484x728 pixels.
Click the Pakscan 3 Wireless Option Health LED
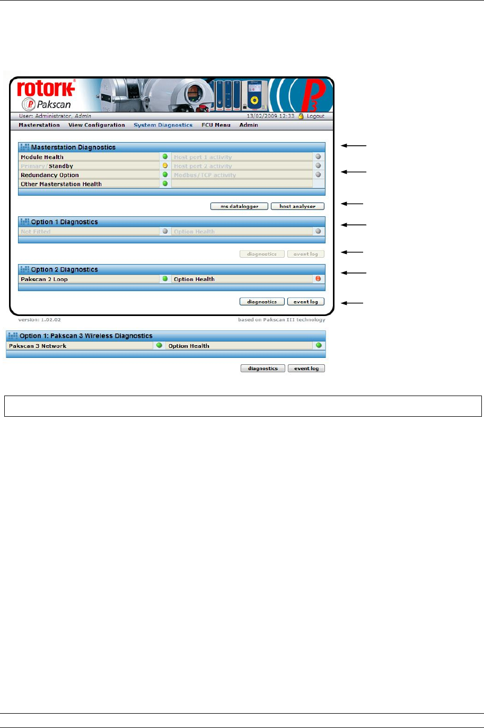point(319,345)
